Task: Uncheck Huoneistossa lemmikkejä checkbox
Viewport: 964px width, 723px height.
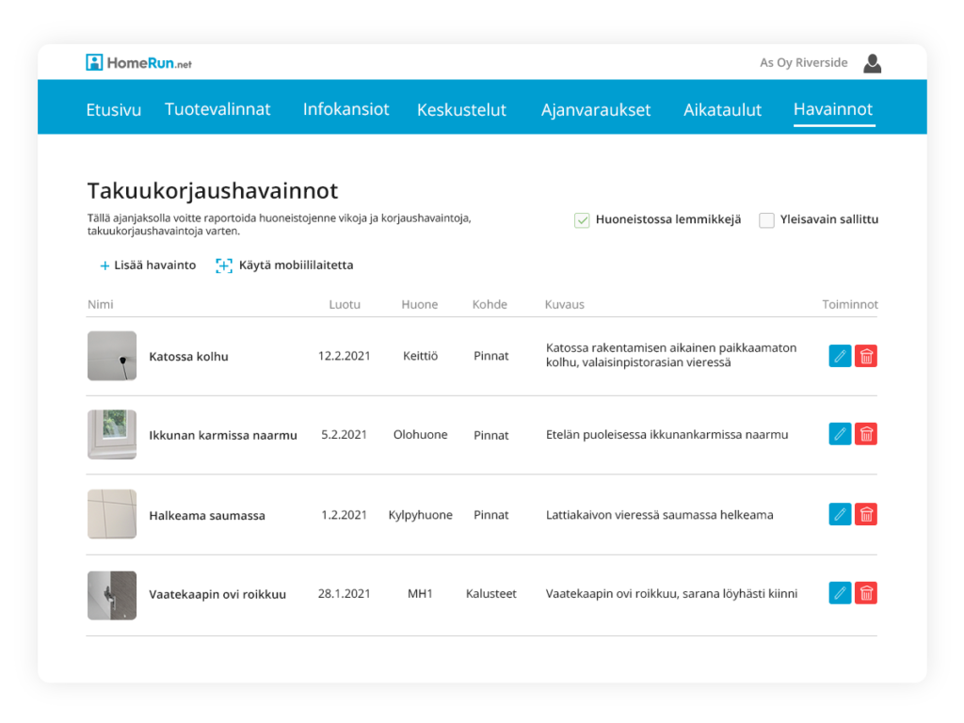Action: click(582, 220)
